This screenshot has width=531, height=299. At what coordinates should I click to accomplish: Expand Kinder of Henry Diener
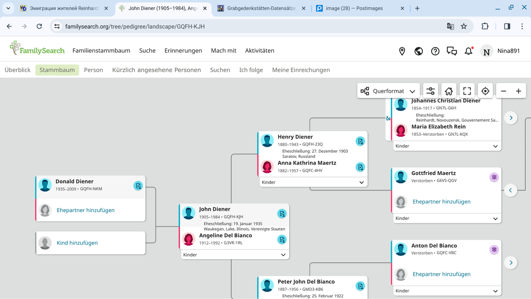[313, 182]
